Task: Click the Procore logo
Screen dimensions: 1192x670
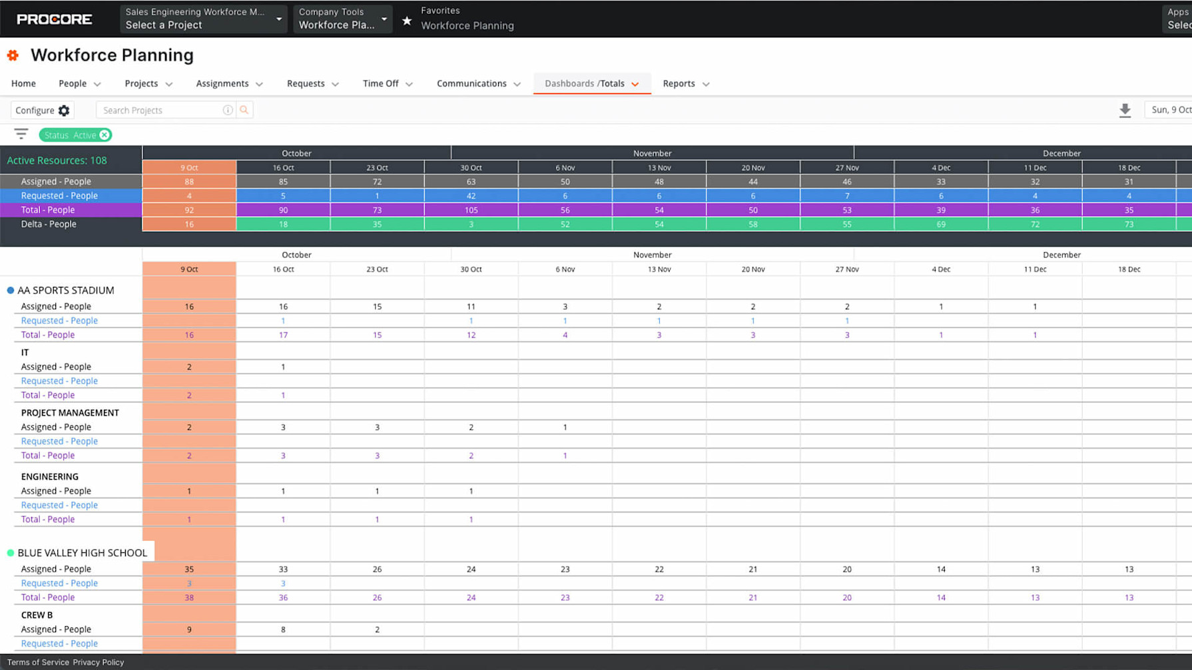Action: [x=55, y=19]
